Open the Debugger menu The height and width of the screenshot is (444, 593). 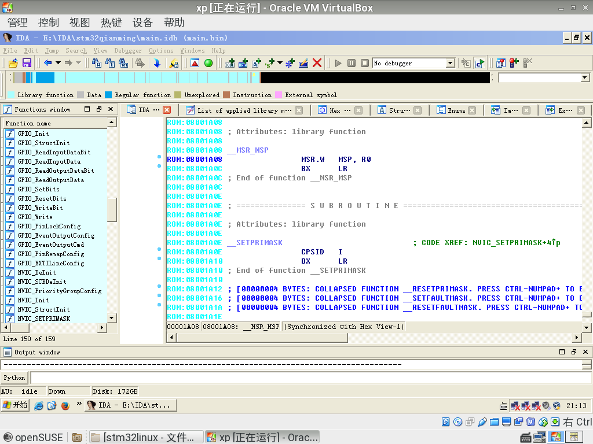[x=128, y=50]
